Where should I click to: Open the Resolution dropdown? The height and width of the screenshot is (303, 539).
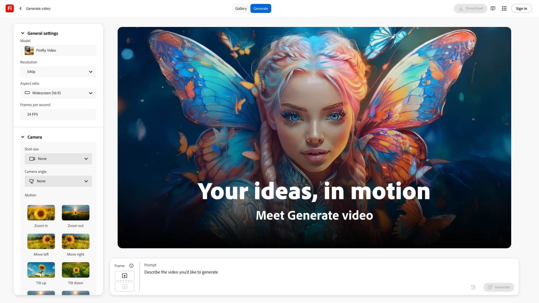58,72
